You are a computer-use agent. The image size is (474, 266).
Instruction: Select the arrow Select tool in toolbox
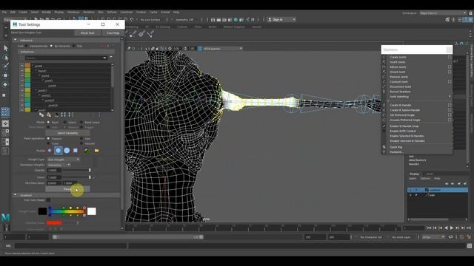tap(5, 48)
